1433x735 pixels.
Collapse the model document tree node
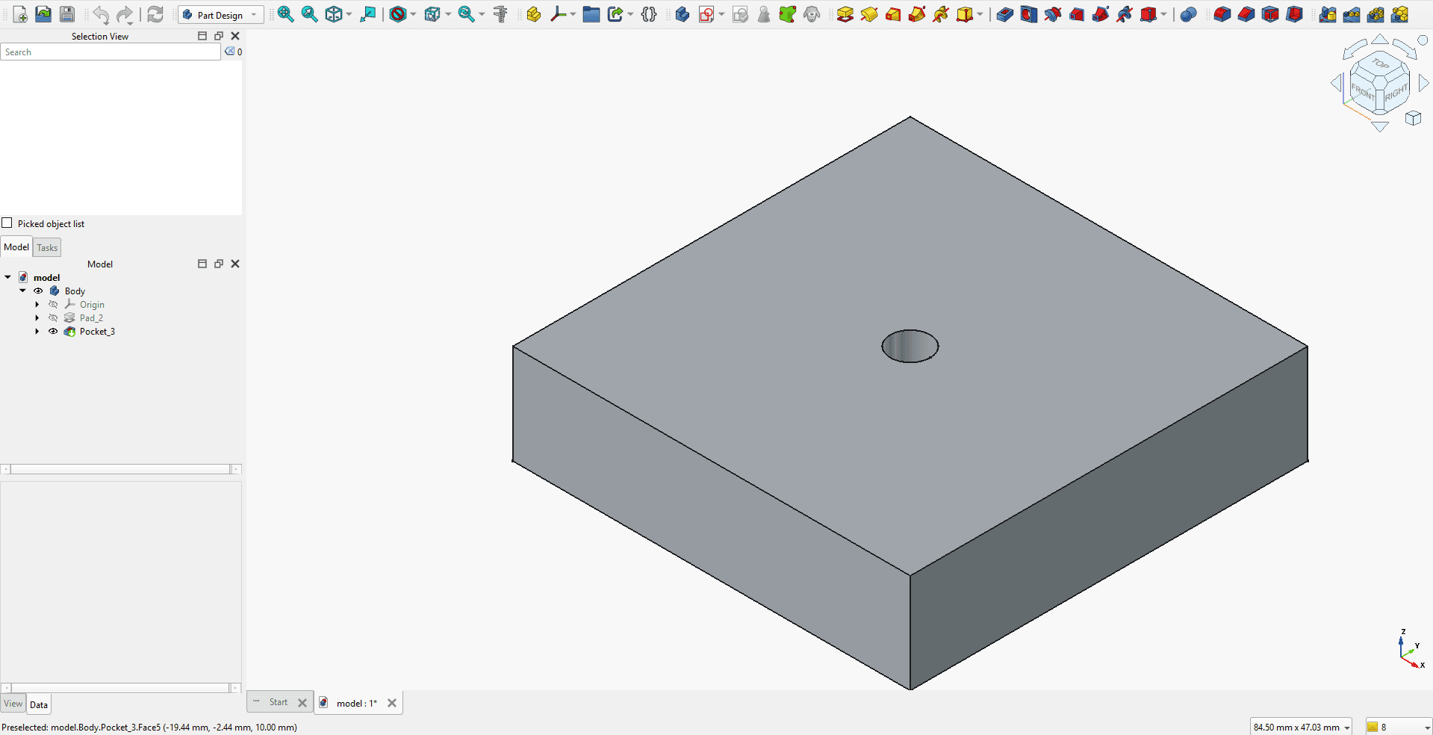7,277
